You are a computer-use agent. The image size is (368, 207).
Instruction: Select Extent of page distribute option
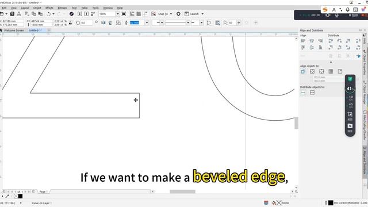(312, 93)
